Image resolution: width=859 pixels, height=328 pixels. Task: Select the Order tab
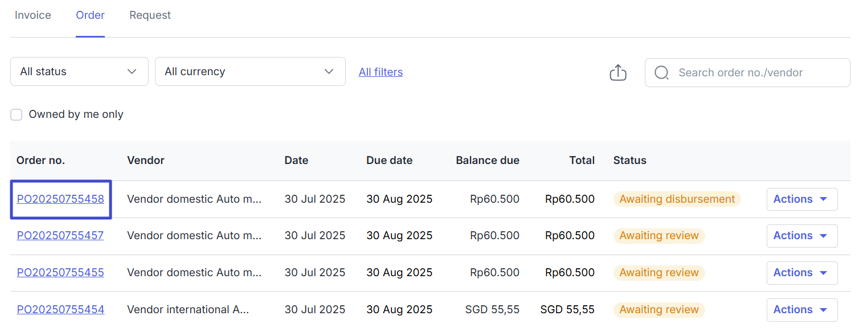[x=90, y=15]
